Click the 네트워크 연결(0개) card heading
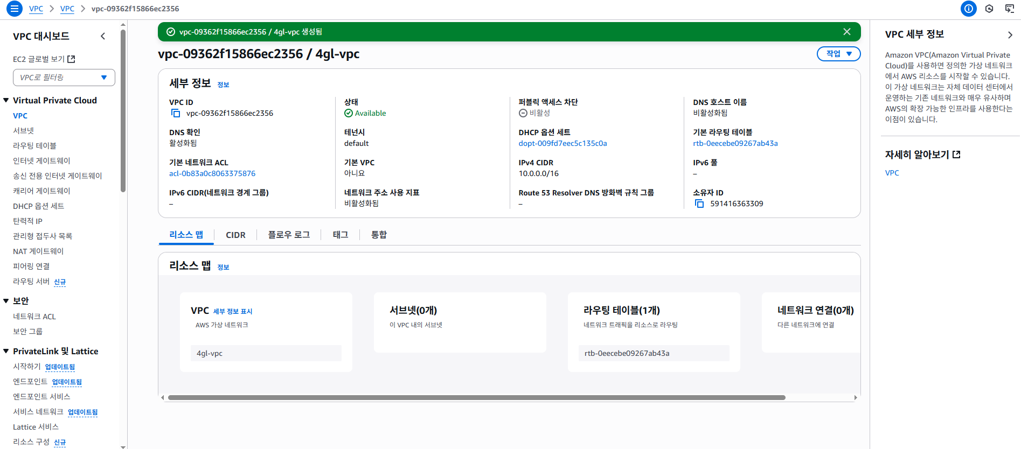Image resolution: width=1021 pixels, height=449 pixels. [x=815, y=310]
